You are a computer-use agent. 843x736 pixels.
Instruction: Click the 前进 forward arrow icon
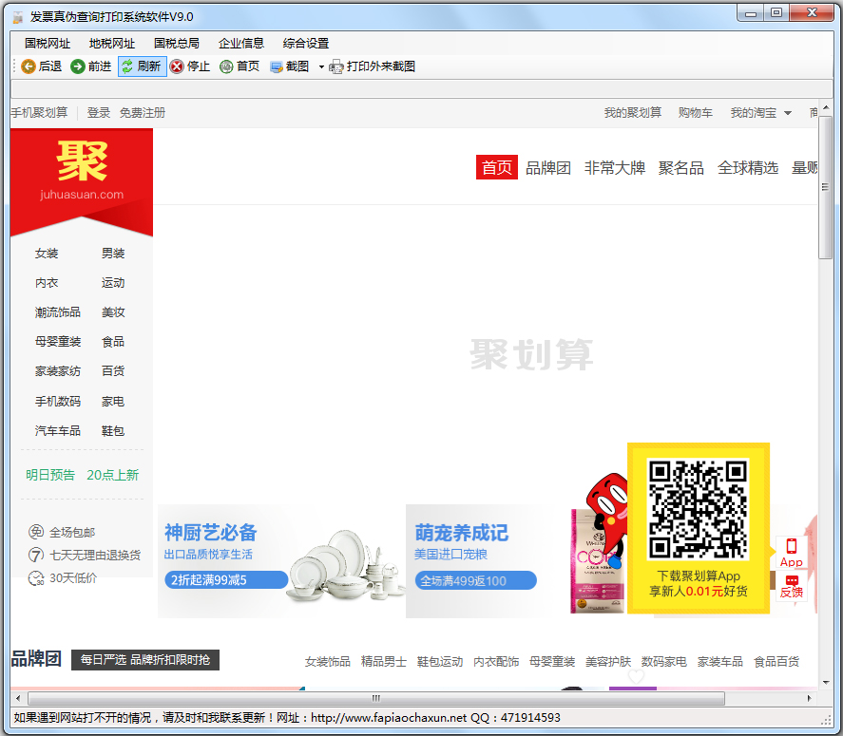pyautogui.click(x=78, y=66)
